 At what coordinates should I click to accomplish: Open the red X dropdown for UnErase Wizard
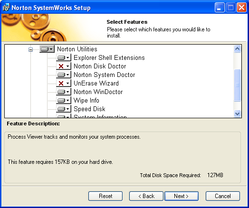[x=64, y=83]
